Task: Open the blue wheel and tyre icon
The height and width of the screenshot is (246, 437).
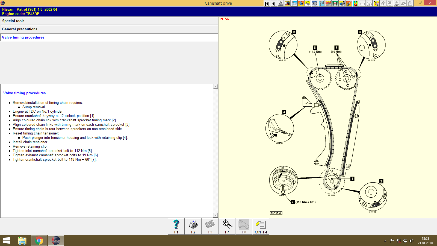Action: point(315,4)
